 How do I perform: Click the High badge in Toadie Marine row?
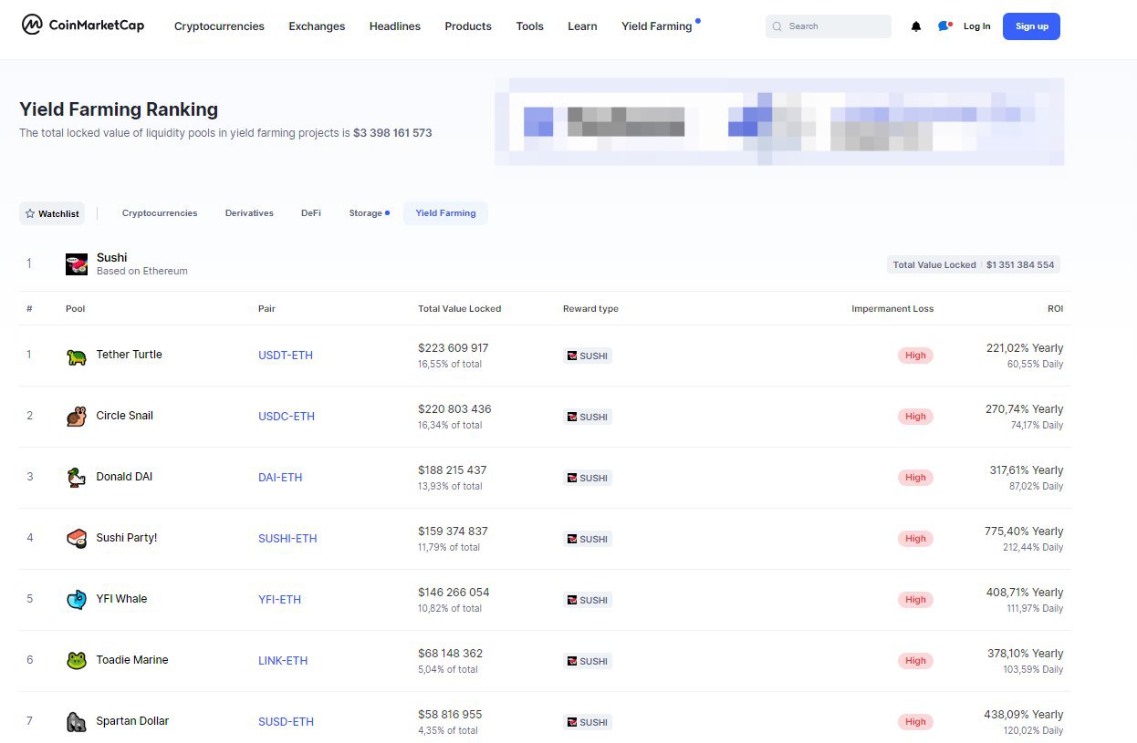pos(915,661)
